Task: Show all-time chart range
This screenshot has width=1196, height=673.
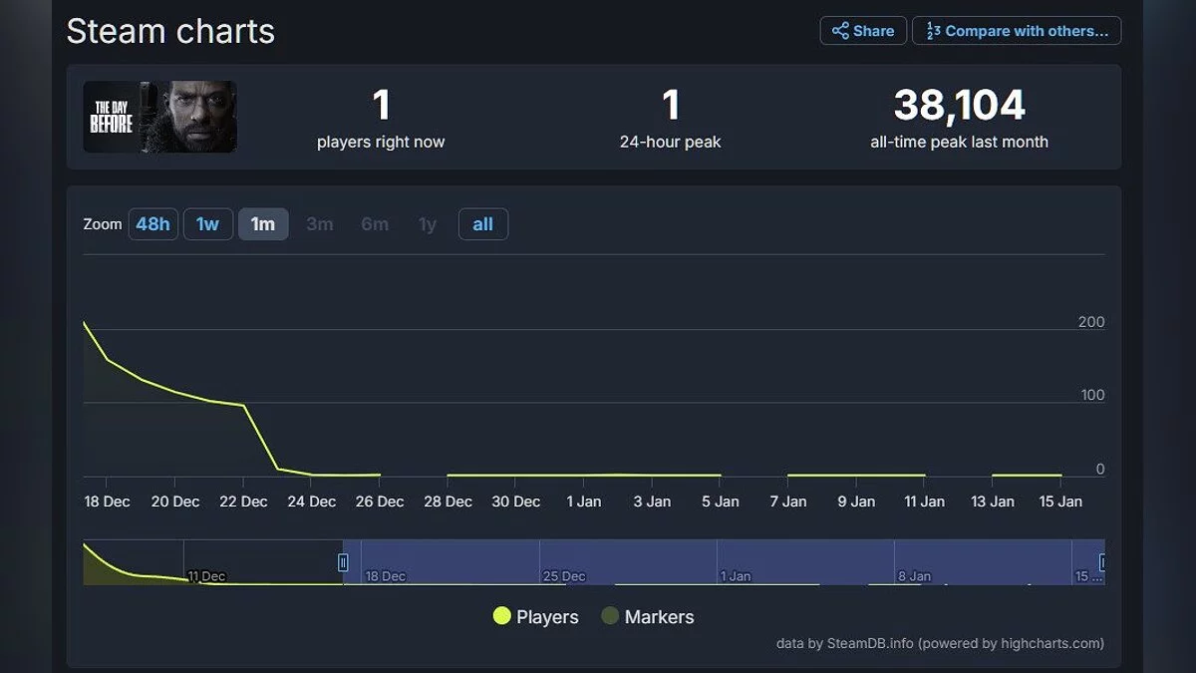Action: [483, 224]
